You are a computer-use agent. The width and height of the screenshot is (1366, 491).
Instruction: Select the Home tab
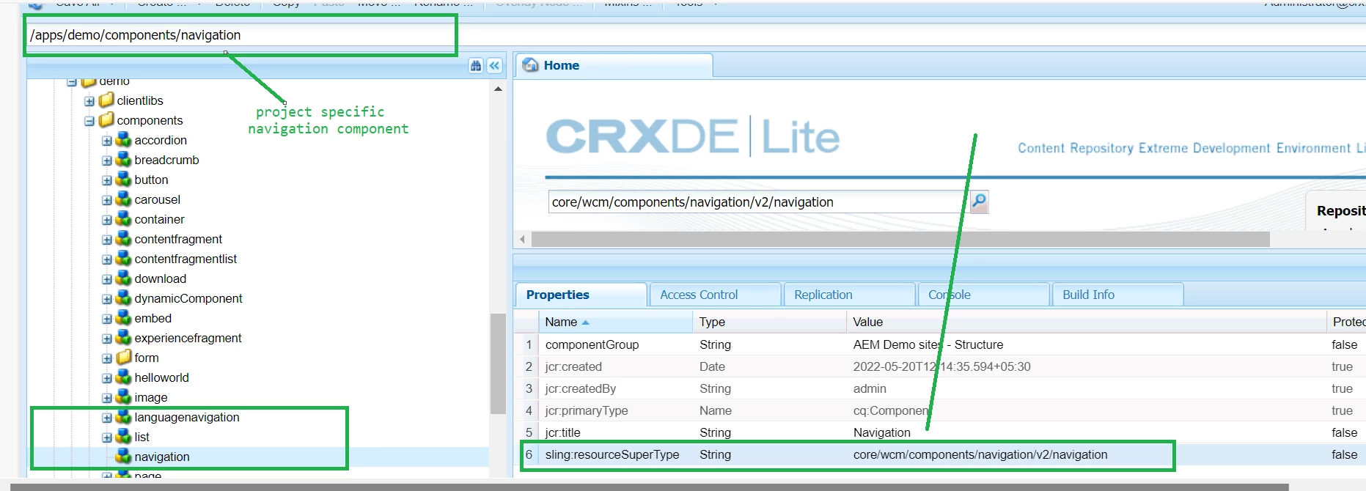pos(613,65)
